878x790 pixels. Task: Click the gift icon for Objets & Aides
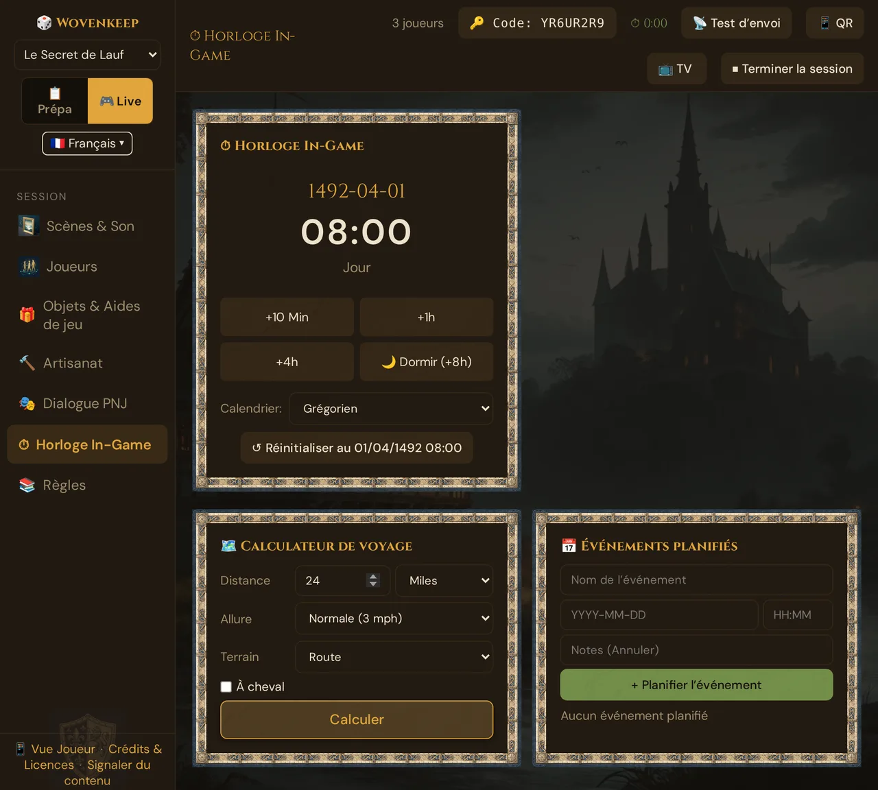click(27, 315)
